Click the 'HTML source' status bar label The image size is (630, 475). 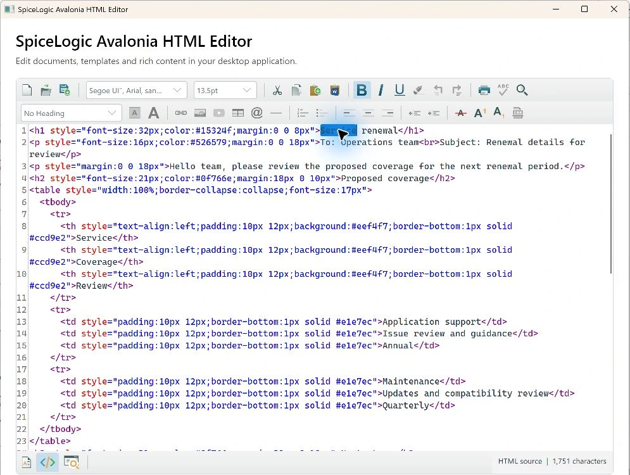(x=520, y=461)
